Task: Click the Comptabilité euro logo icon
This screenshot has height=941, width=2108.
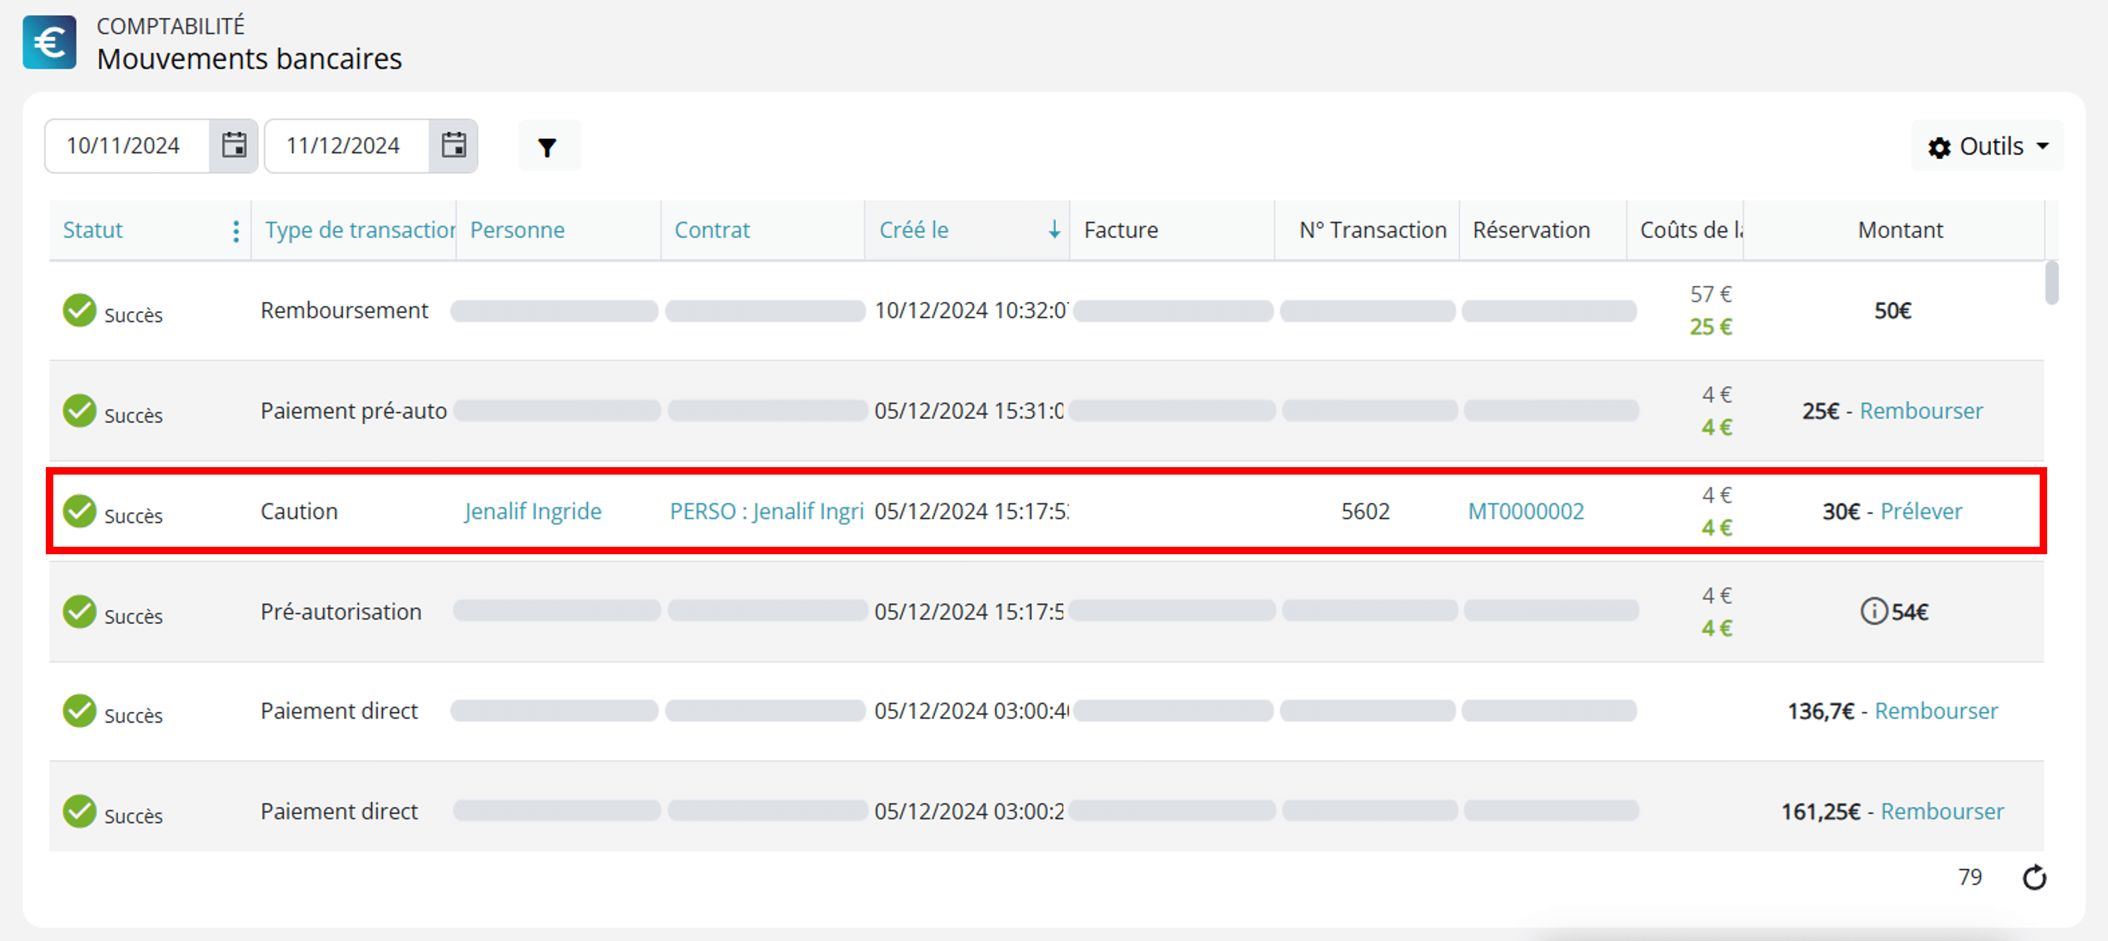Action: coord(49,43)
